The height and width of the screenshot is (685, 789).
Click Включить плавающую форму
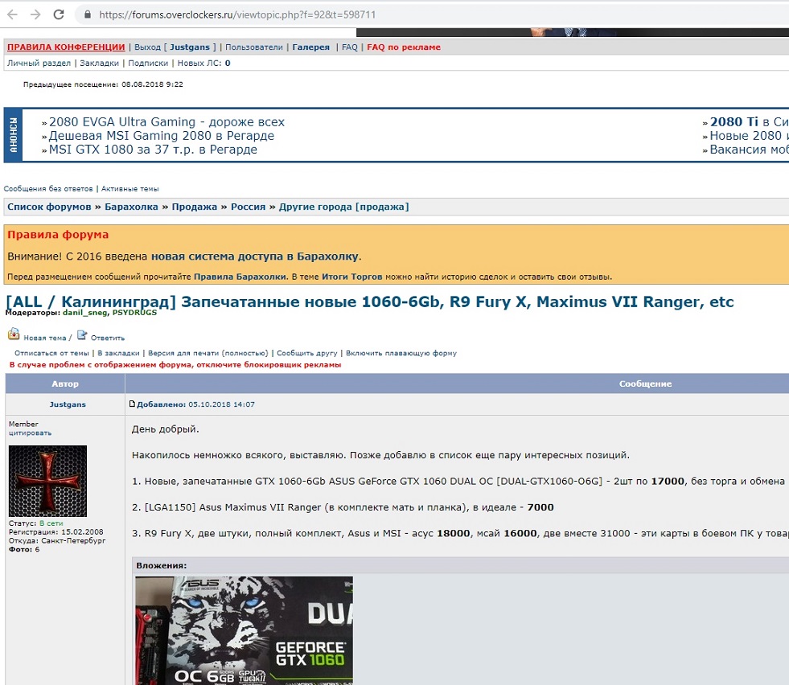coord(401,353)
